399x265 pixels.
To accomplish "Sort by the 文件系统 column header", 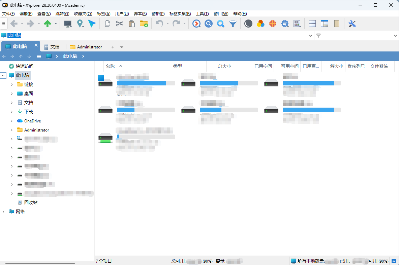I will [x=379, y=66].
